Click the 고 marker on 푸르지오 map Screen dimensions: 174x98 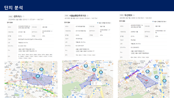tap(94, 70)
